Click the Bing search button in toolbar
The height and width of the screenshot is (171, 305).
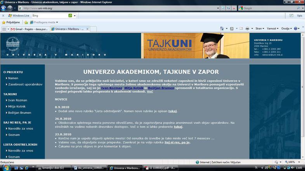[x=70, y=16]
